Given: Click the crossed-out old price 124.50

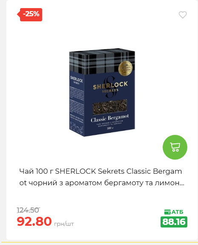Looking at the screenshot, I should (x=28, y=210).
